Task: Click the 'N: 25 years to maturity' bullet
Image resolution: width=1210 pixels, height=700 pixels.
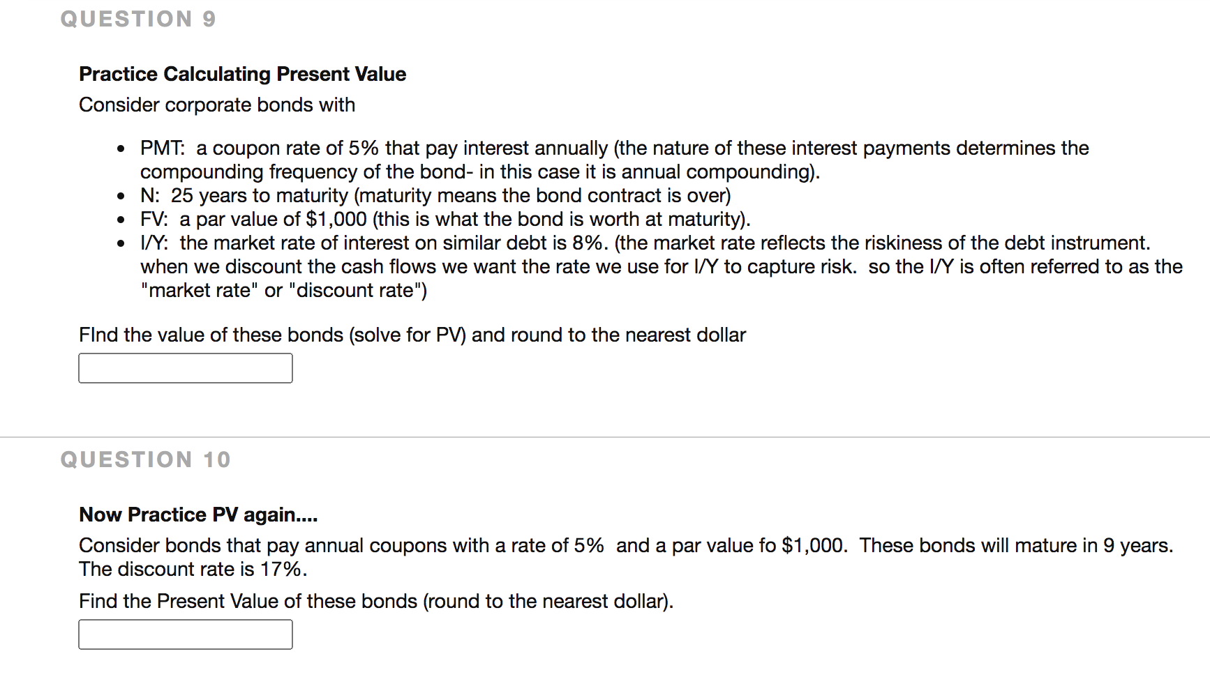Action: click(435, 195)
